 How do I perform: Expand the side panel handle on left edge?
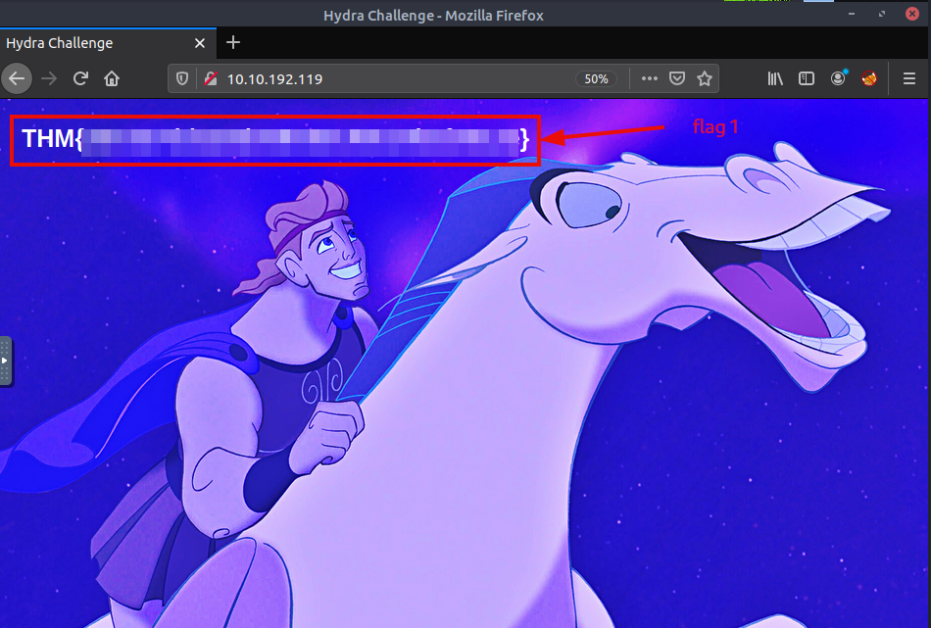(5, 361)
